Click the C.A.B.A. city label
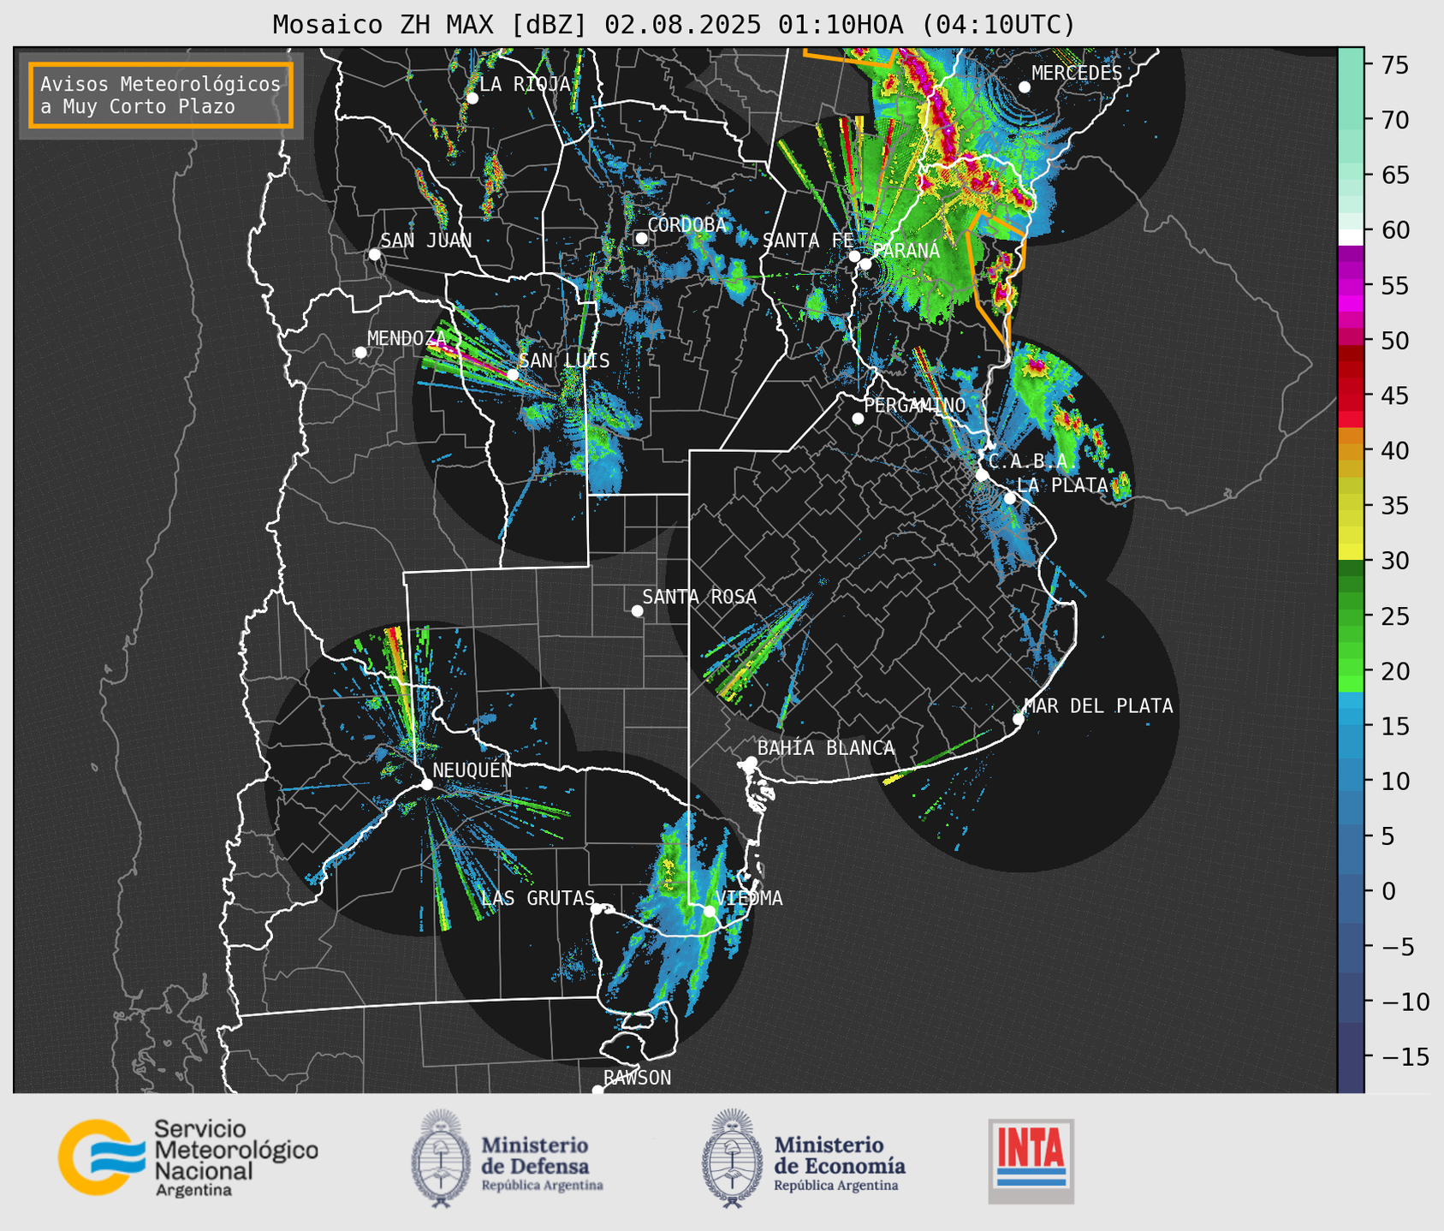The height and width of the screenshot is (1231, 1444). (1033, 461)
